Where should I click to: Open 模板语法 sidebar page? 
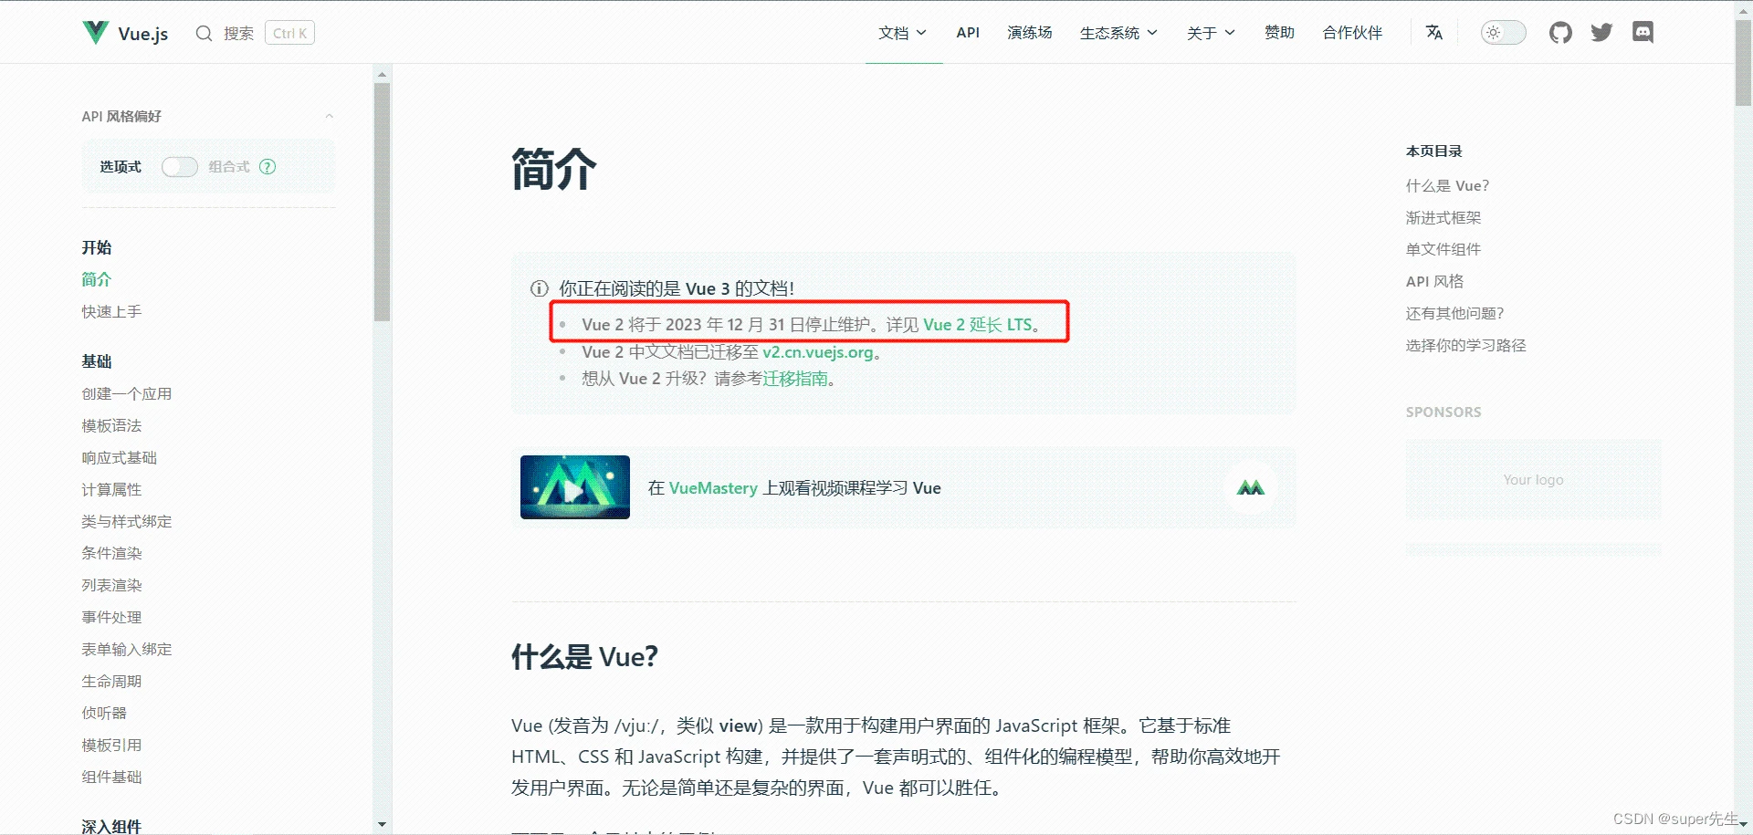[111, 426]
